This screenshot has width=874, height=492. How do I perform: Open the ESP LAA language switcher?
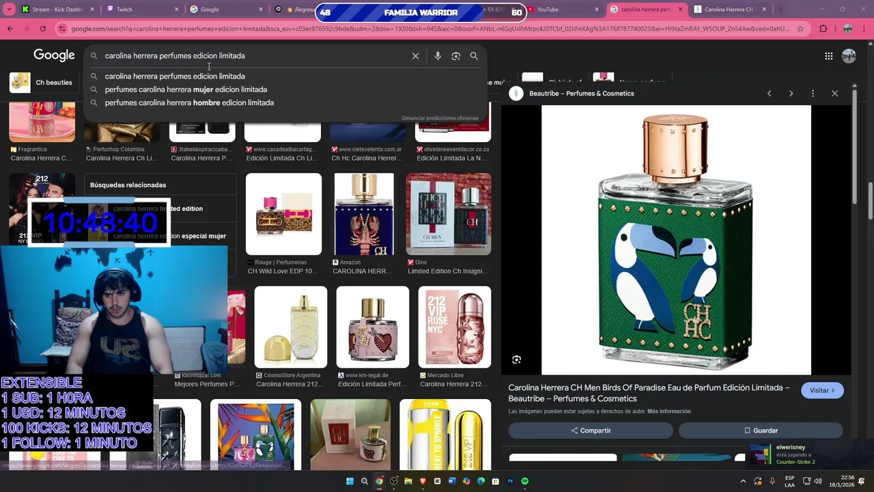[789, 481]
